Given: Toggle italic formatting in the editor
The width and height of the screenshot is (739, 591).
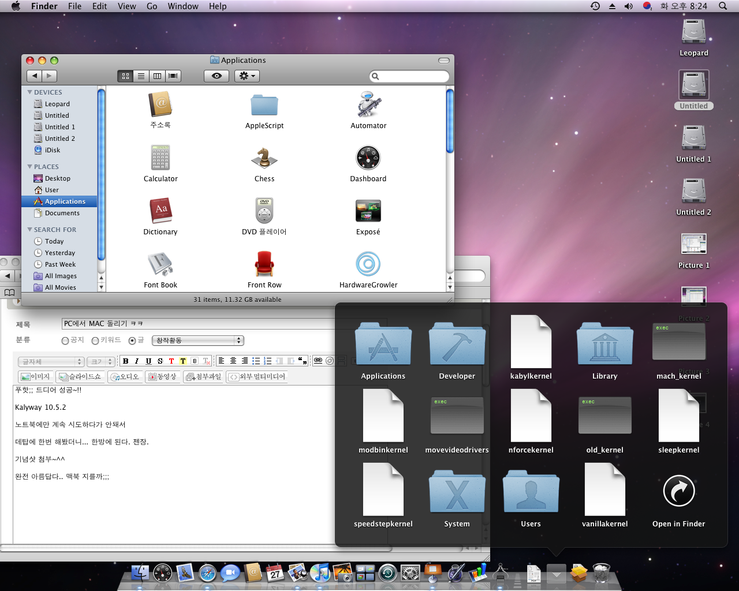Looking at the screenshot, I should (137, 361).
